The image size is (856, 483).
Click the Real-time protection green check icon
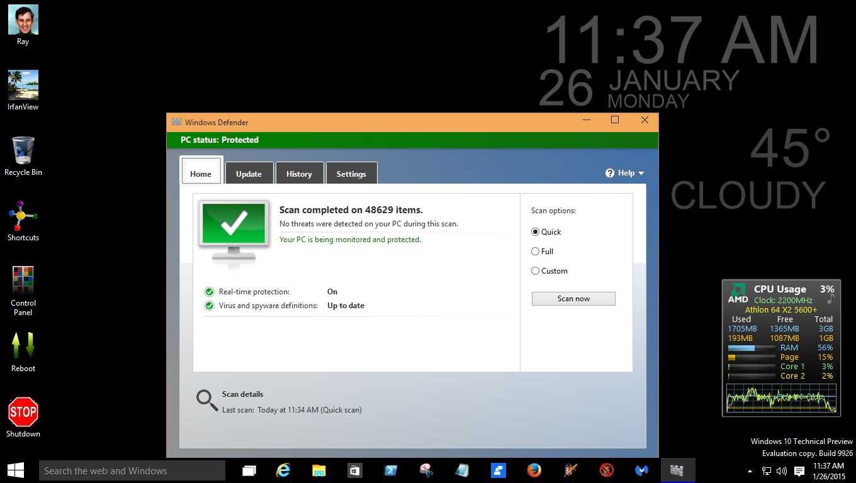210,292
